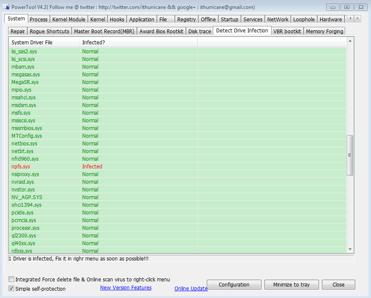Select the infected npfs.sys row
Image resolution: width=371 pixels, height=298 pixels.
tap(177, 167)
